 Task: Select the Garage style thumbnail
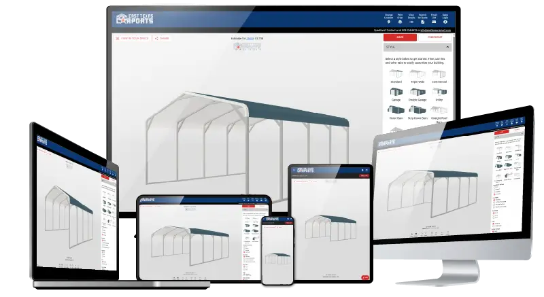pos(396,91)
